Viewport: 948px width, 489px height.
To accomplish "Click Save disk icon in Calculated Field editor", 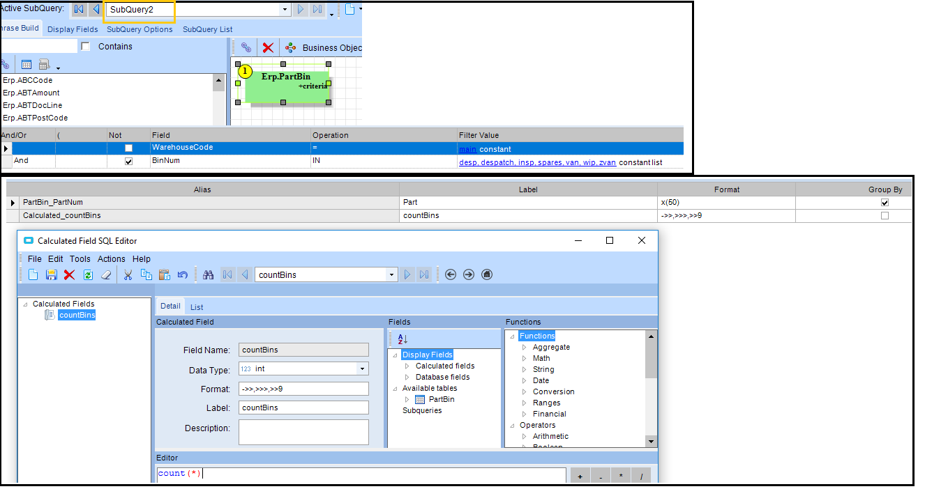I will pyautogui.click(x=51, y=274).
